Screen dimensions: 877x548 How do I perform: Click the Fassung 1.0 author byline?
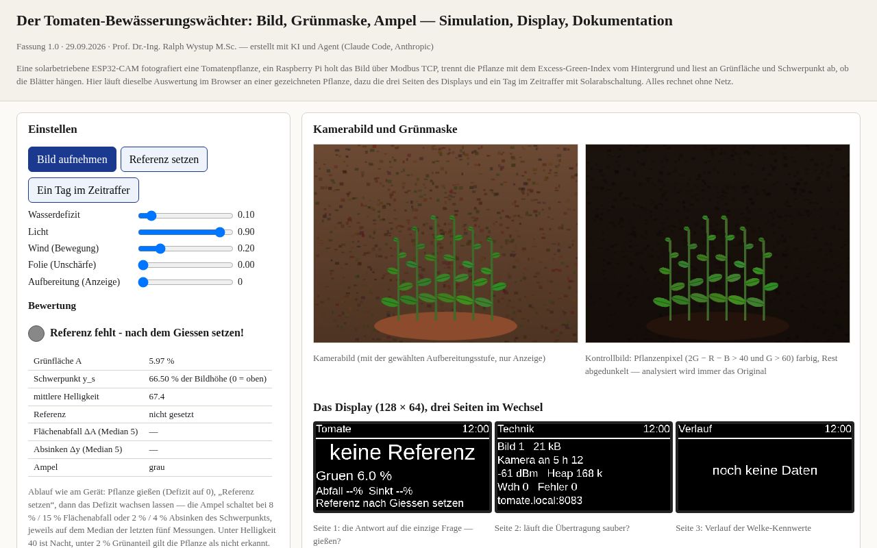pyautogui.click(x=225, y=47)
